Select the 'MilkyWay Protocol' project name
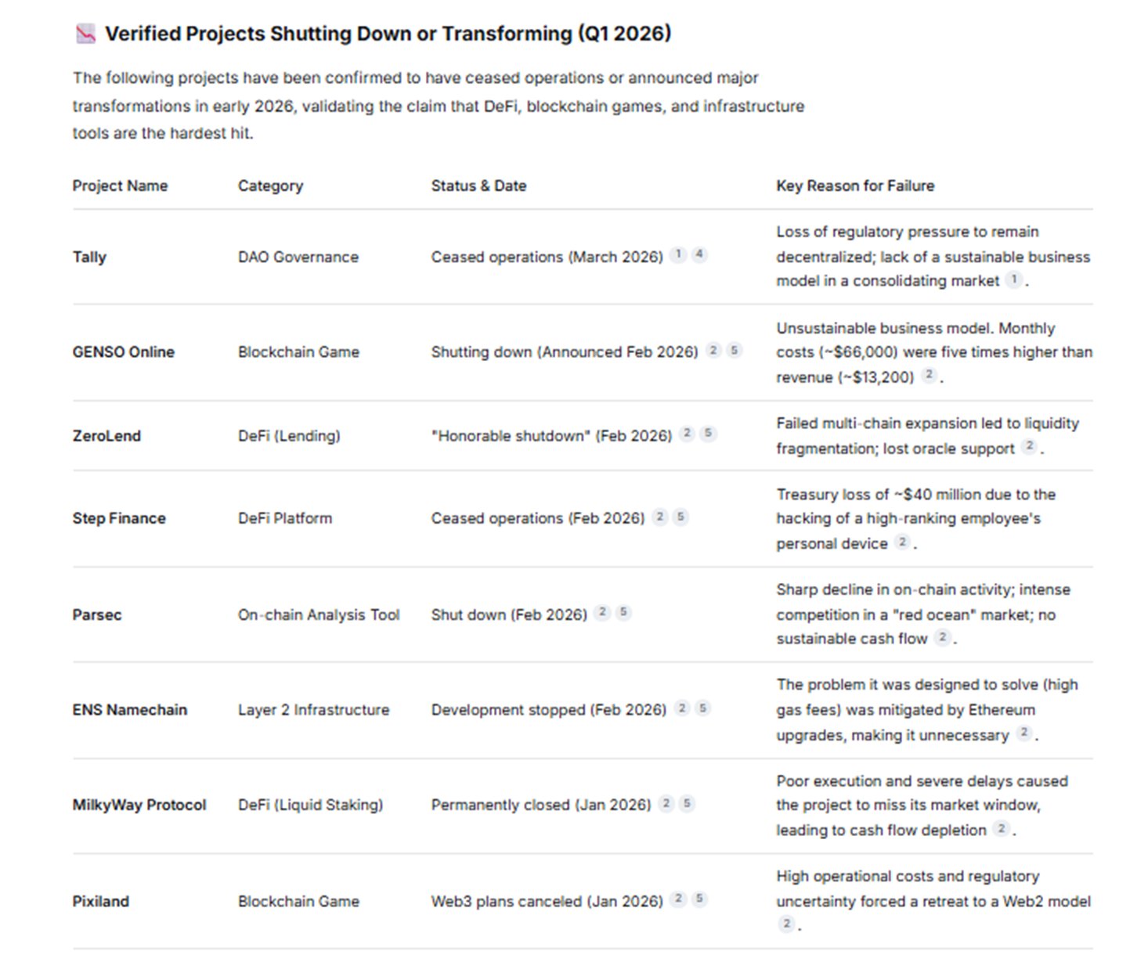 139,805
